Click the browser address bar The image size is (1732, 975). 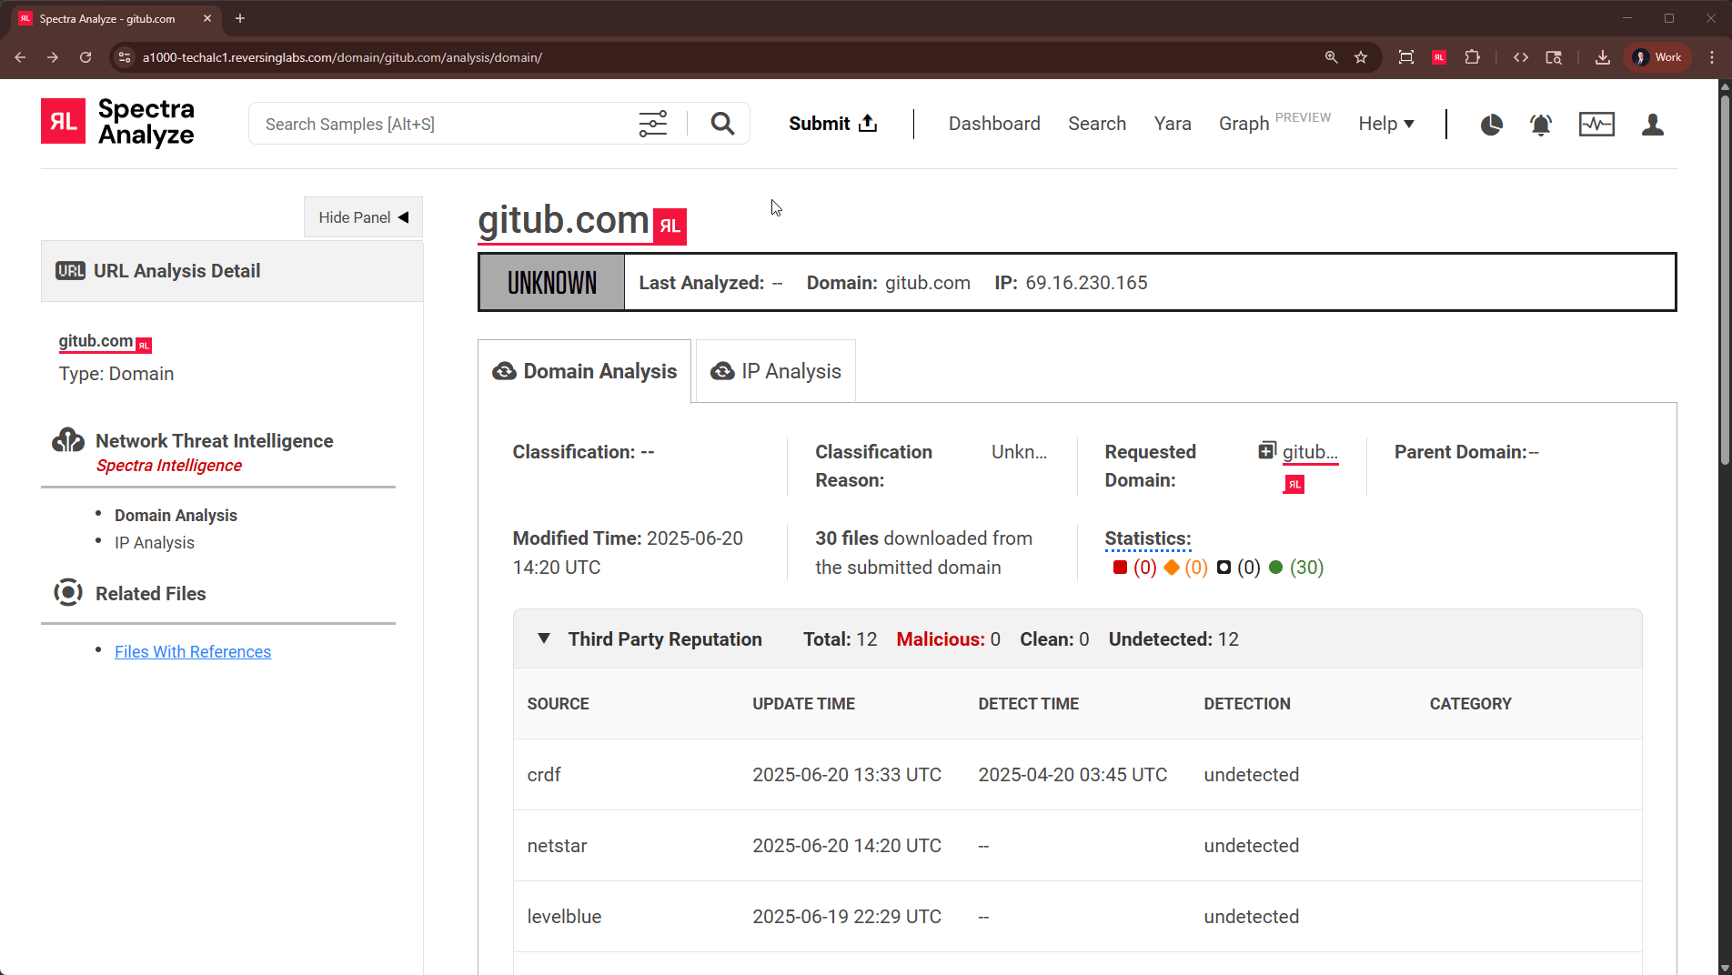pyautogui.click(x=728, y=57)
